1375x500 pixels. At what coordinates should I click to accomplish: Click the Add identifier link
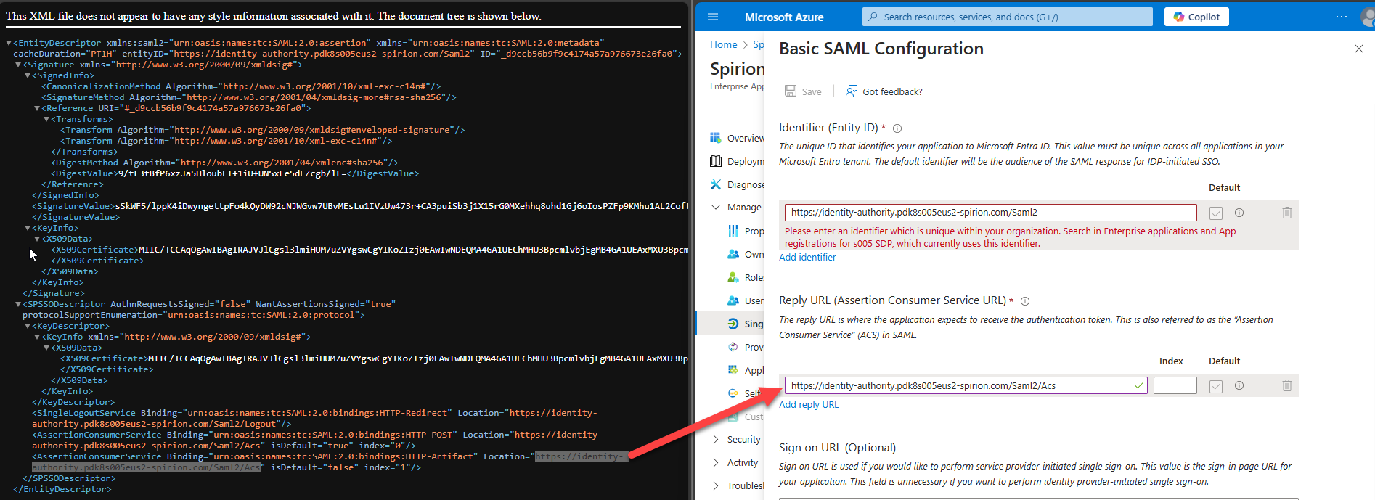(807, 258)
